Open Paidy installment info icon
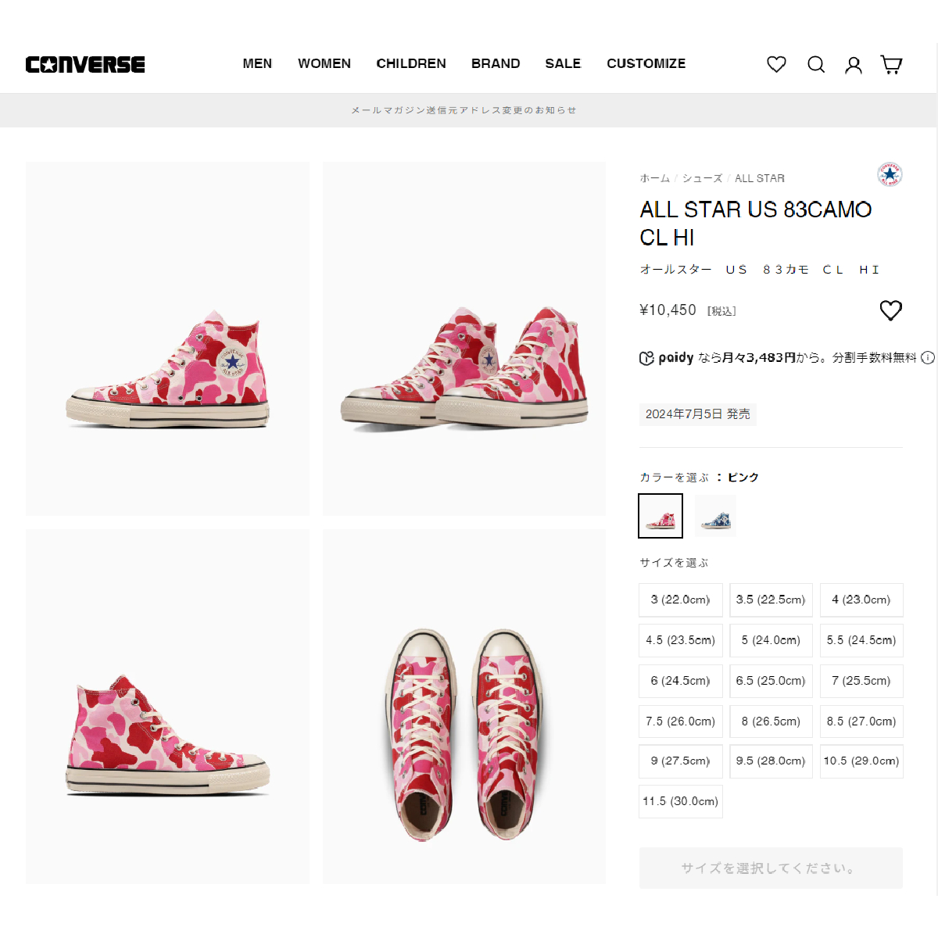 coord(928,358)
